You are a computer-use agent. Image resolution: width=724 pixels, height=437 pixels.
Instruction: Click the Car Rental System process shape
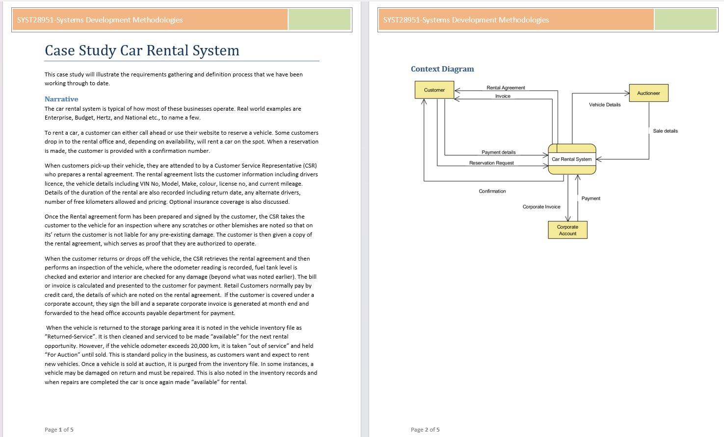tap(571, 159)
